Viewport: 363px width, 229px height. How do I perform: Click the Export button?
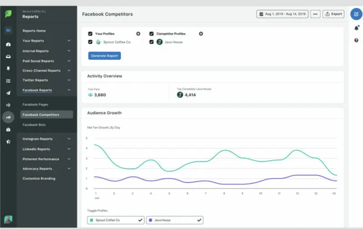click(x=334, y=14)
